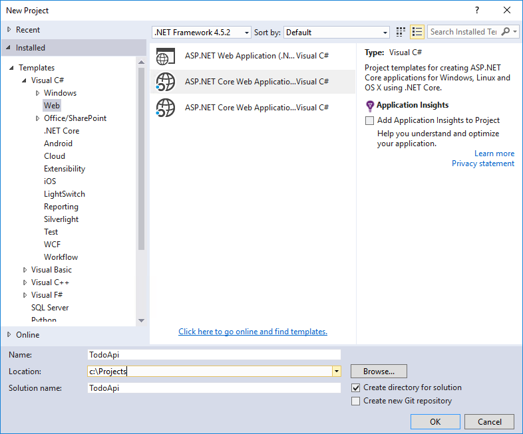Close the New Project dialog

pos(507,11)
